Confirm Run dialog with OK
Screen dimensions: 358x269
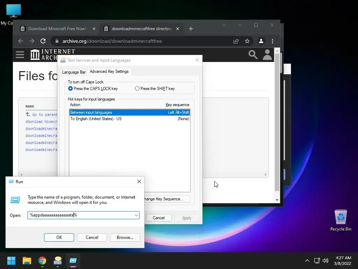59,237
